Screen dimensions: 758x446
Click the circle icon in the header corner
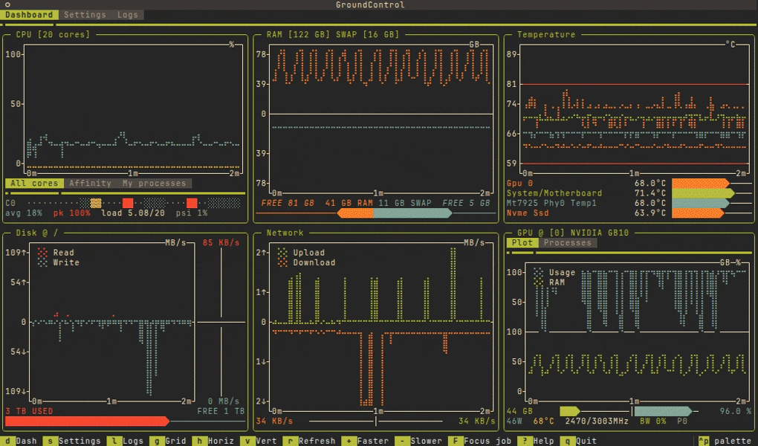7,5
